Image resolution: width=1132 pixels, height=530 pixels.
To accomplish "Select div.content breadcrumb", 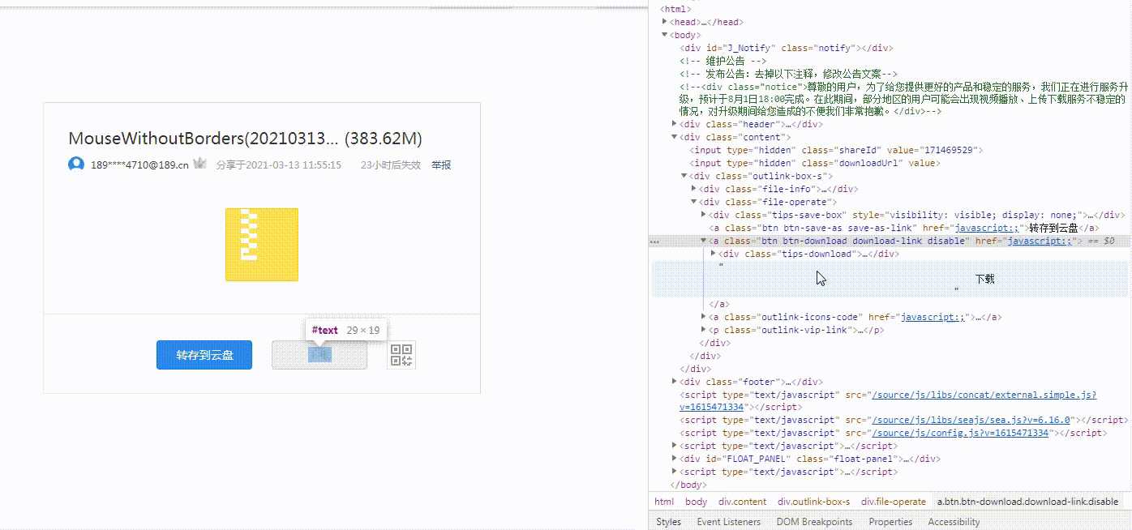I will pos(742,502).
